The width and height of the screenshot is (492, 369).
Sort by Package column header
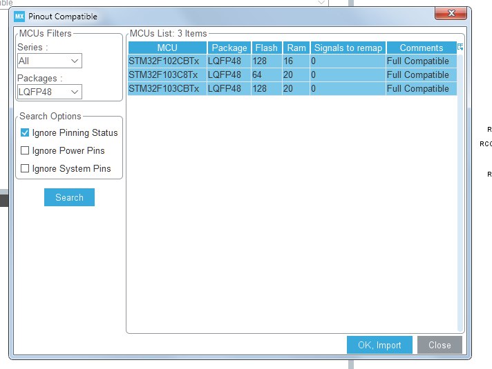pos(229,48)
